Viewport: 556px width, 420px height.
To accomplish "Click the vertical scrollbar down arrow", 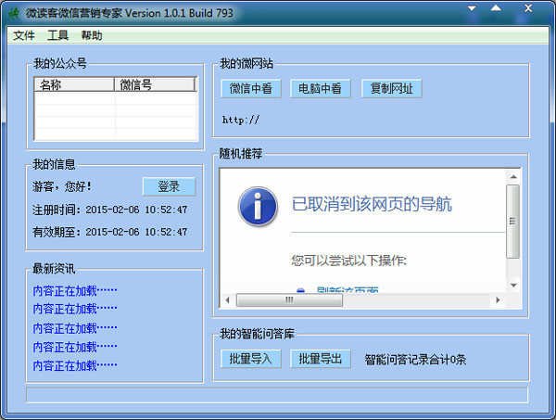I will tap(513, 286).
